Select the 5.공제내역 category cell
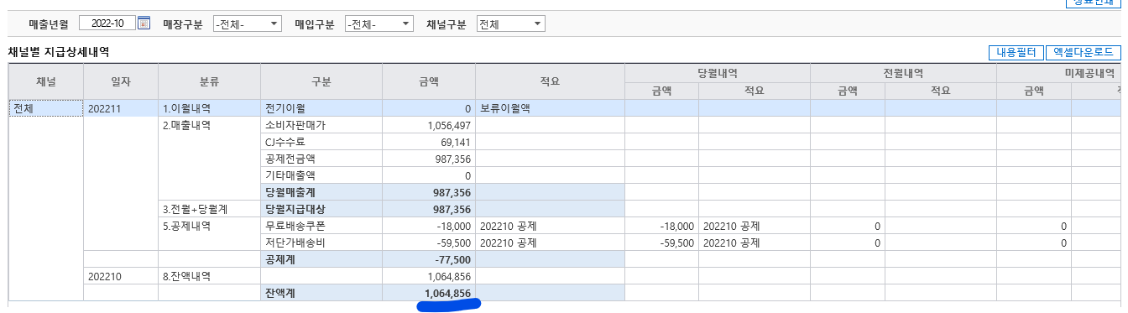Screen dimensions: 1128x313 [x=210, y=226]
